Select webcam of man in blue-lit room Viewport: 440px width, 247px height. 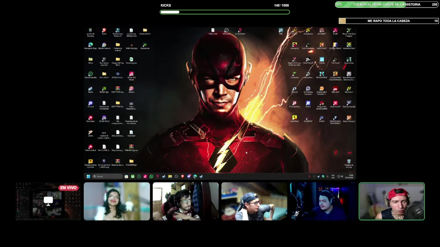coord(323,201)
